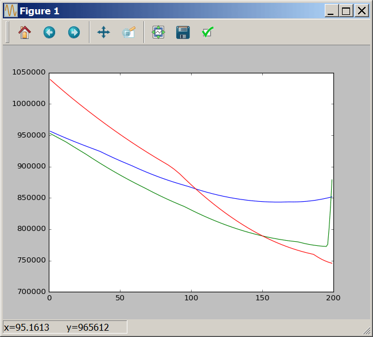Activate the pan/move axes tool

[x=103, y=32]
